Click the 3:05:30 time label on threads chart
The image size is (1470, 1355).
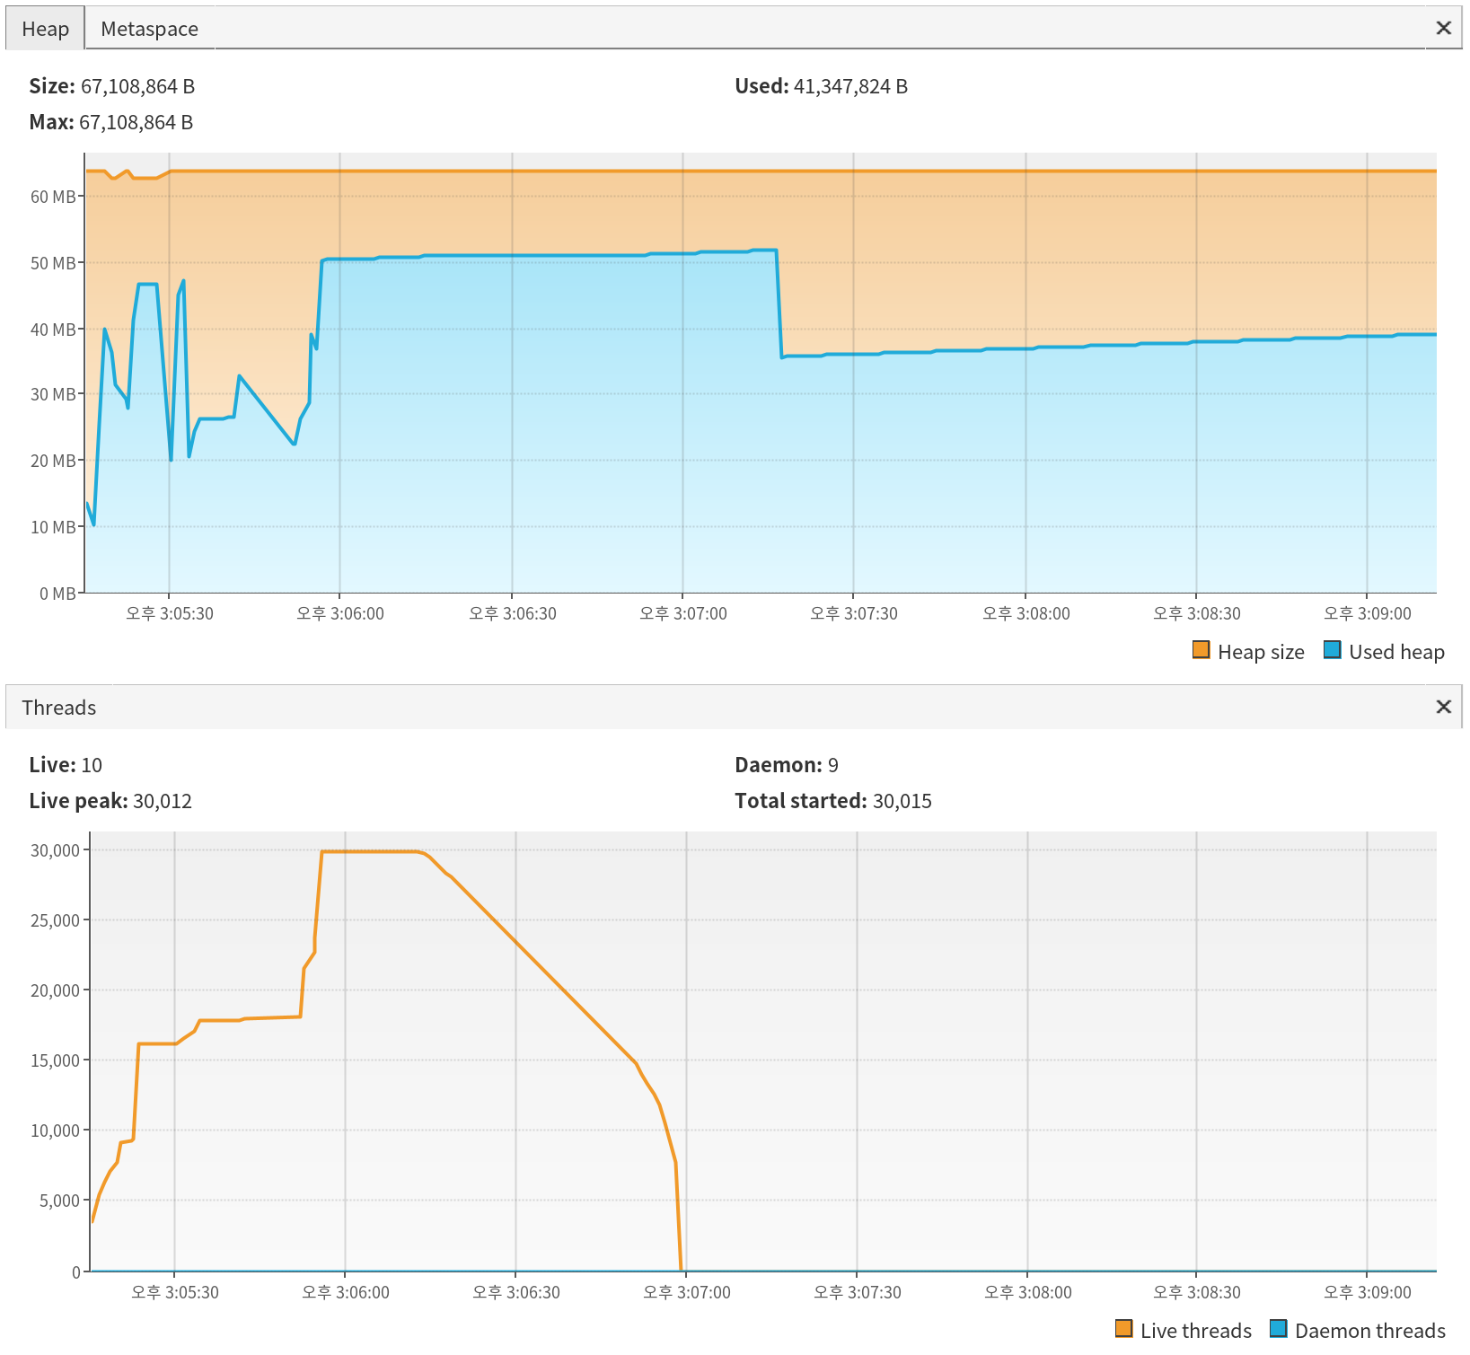pos(175,1292)
